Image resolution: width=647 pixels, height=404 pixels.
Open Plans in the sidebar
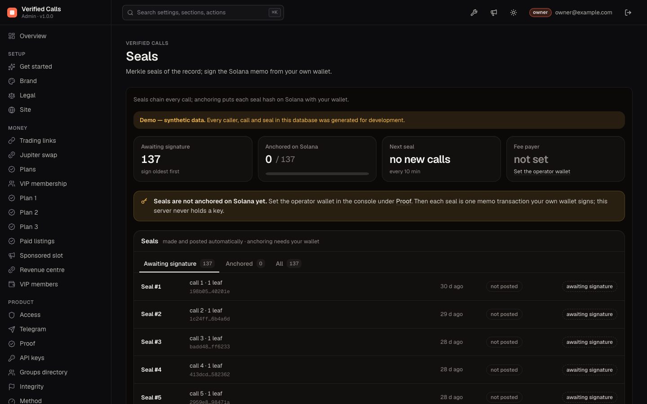pos(55,169)
